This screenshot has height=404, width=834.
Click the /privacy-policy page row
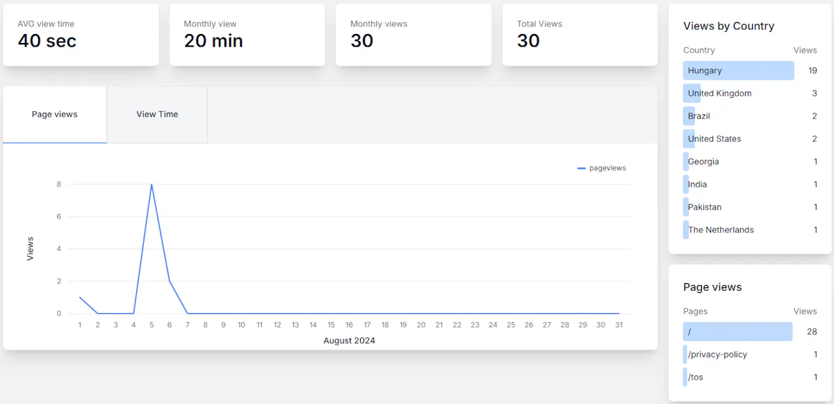click(750, 355)
